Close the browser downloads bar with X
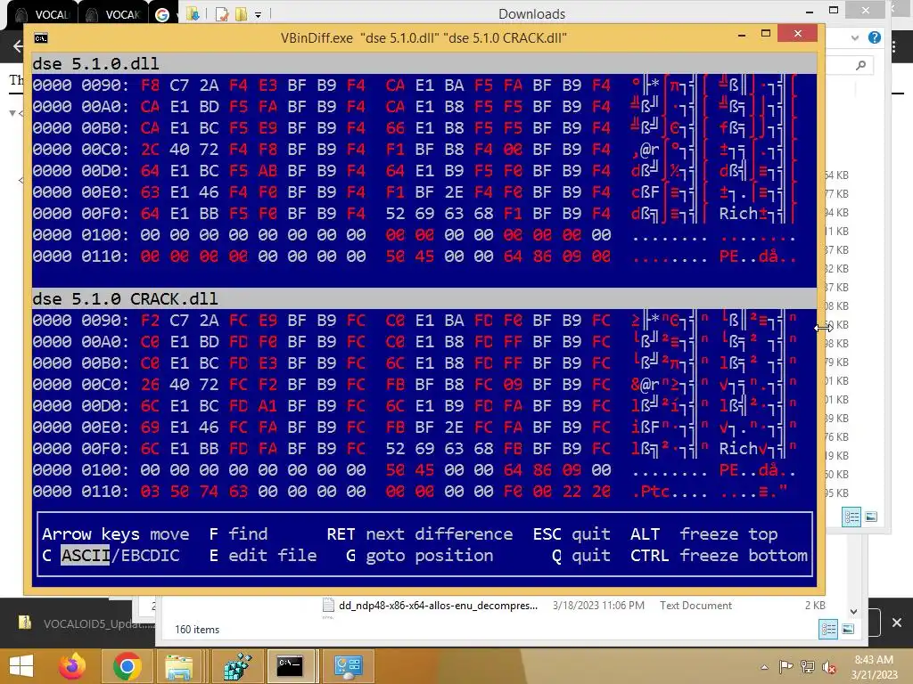The width and height of the screenshot is (913, 684). pos(897,623)
